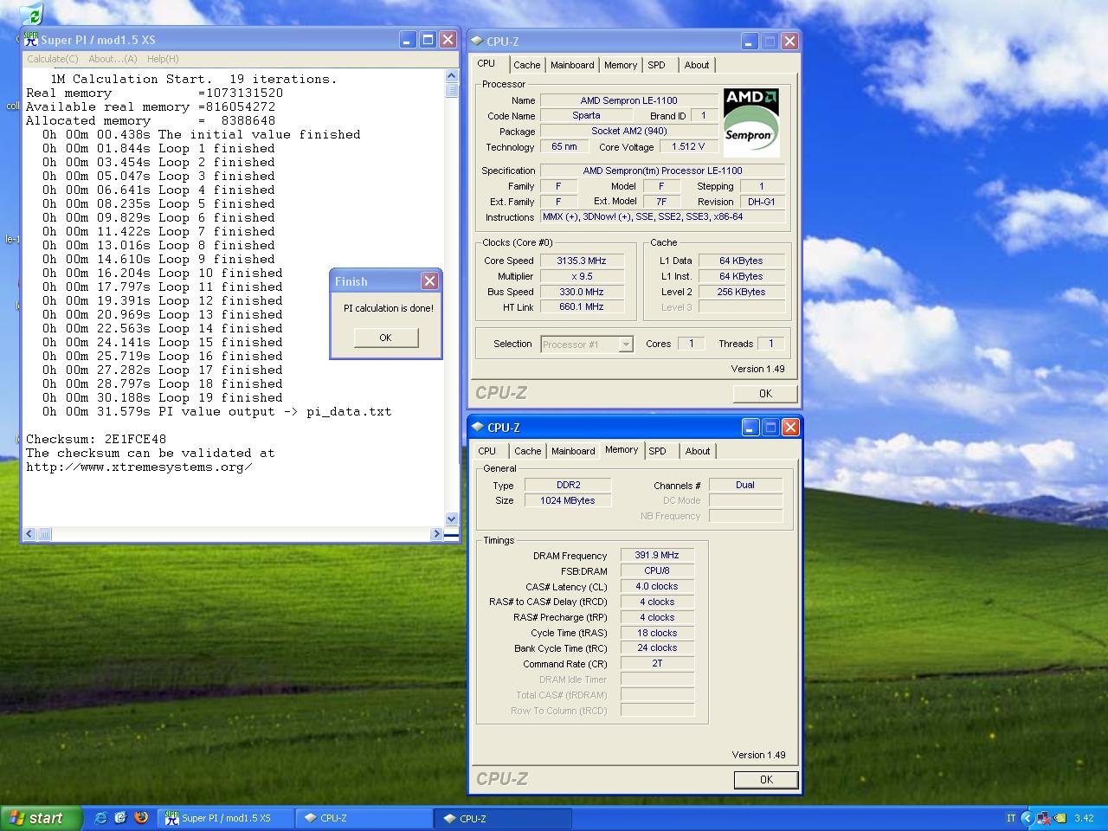This screenshot has height=831, width=1108.
Task: Click the upper CPU-Z window title icon
Action: pos(477,41)
